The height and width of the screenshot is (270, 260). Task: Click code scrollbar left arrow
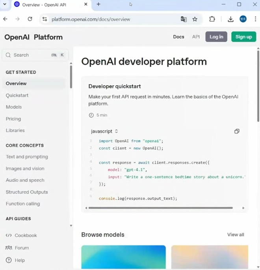86,208
